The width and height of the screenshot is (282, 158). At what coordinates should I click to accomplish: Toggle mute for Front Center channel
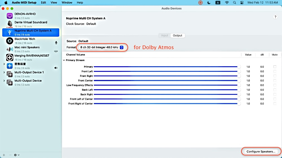[275, 81]
